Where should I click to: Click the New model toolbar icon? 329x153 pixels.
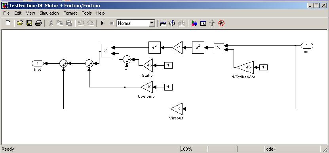(8, 23)
